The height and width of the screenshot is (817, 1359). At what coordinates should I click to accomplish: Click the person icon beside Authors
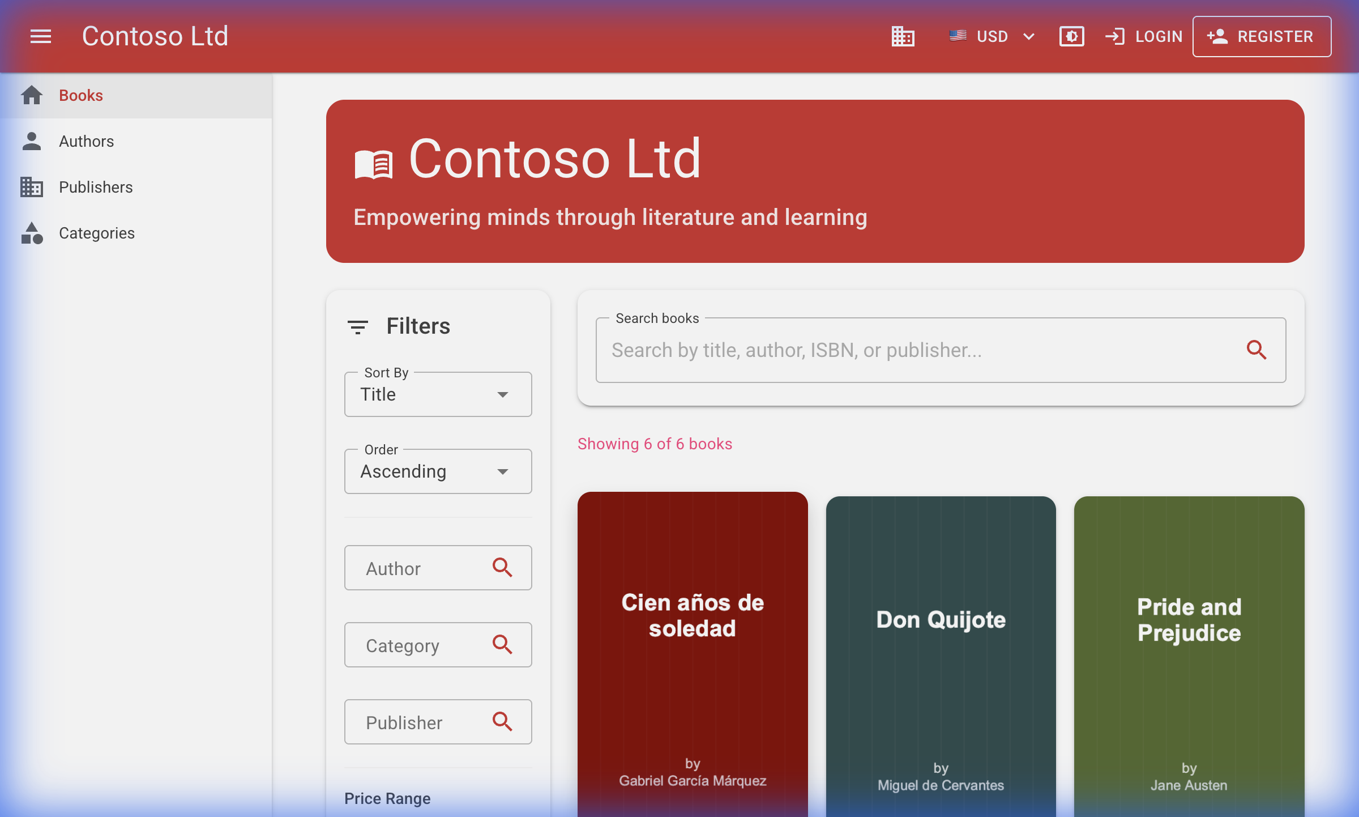[32, 141]
